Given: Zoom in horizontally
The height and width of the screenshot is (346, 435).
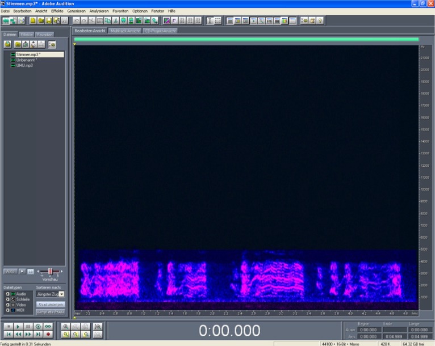Looking at the screenshot, I should (65, 326).
